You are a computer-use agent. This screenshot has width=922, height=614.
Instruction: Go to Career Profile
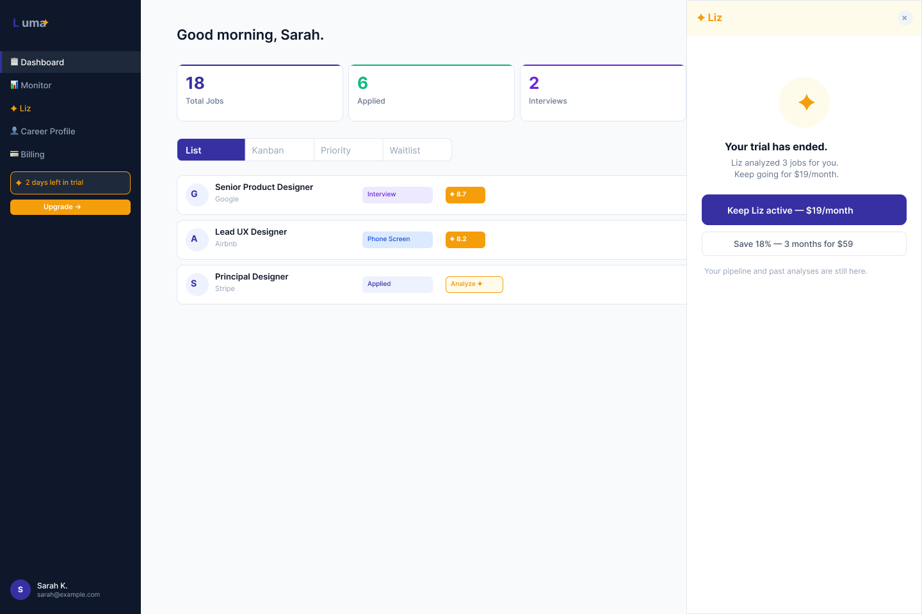click(x=70, y=131)
